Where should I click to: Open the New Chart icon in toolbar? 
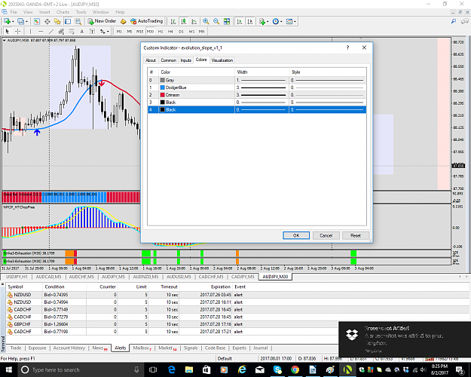coord(7,21)
